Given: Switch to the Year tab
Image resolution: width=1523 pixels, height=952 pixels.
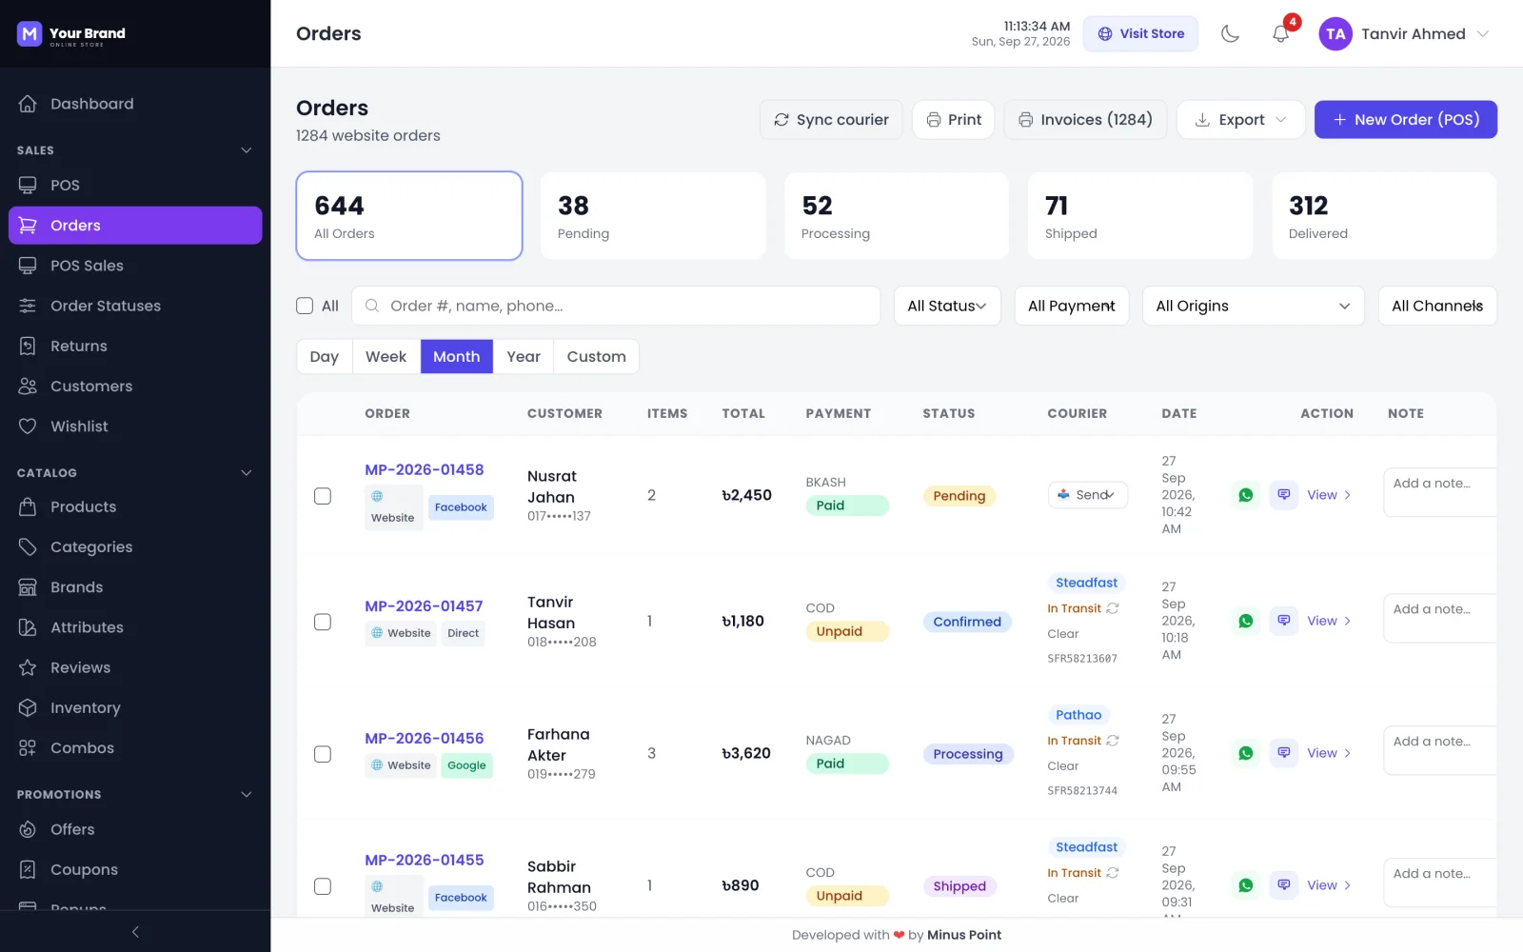Looking at the screenshot, I should click(524, 357).
